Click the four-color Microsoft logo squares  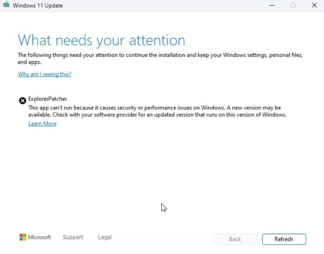[23, 237]
